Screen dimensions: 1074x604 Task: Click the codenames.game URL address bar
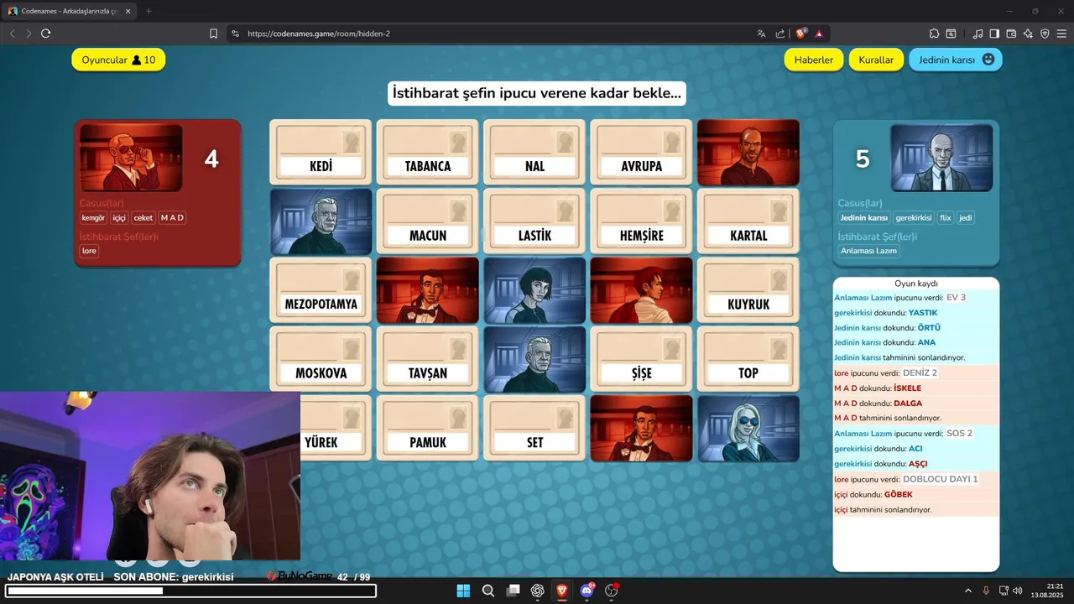[495, 34]
